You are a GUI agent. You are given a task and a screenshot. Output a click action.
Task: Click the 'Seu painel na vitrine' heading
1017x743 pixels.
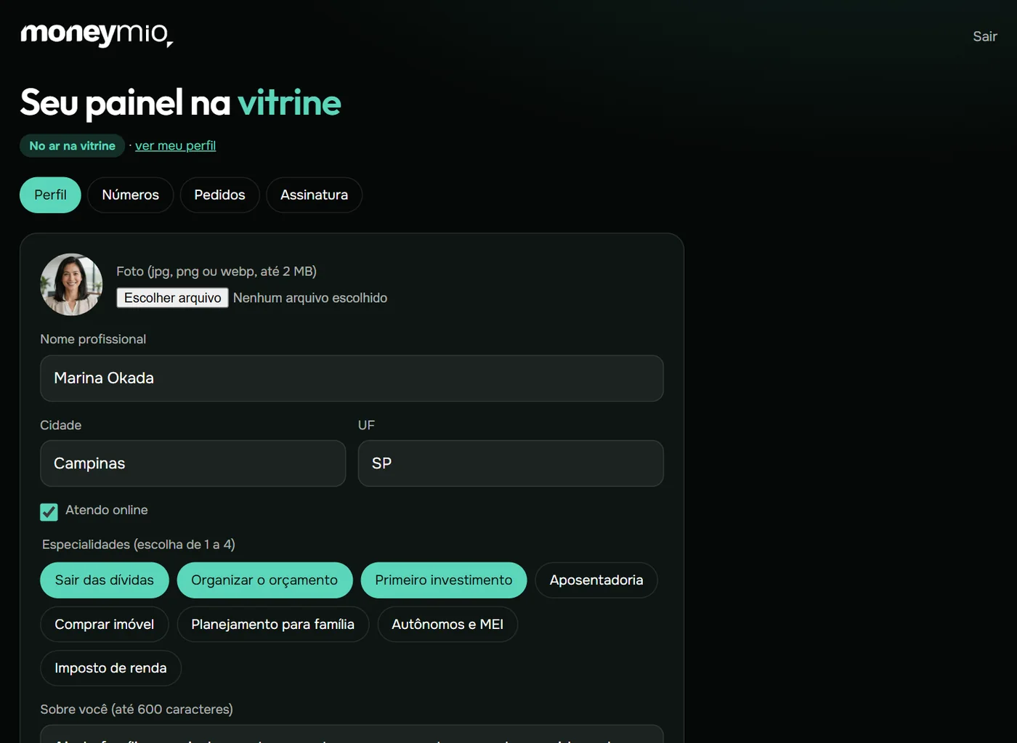click(x=180, y=102)
